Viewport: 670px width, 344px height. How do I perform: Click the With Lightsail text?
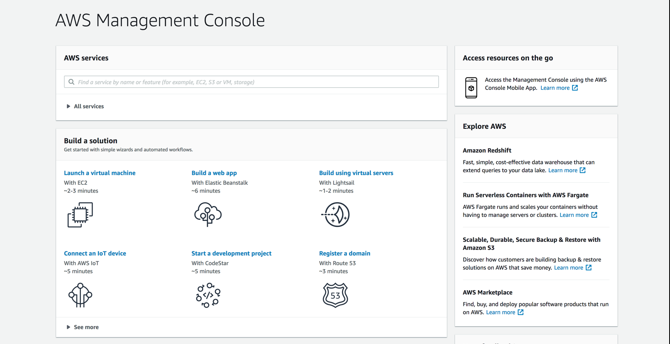point(337,183)
